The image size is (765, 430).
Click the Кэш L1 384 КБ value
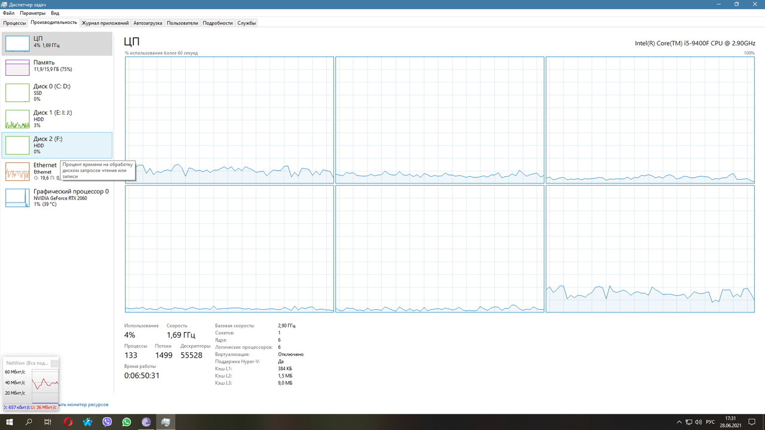285,368
